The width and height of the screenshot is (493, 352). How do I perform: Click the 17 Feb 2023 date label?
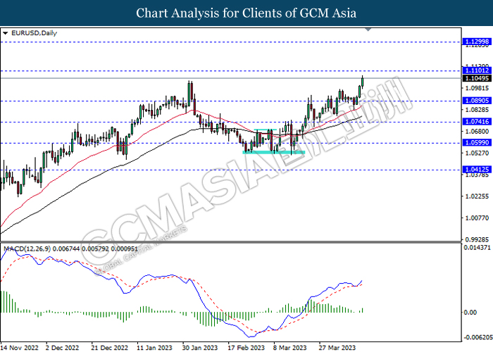click(246, 348)
